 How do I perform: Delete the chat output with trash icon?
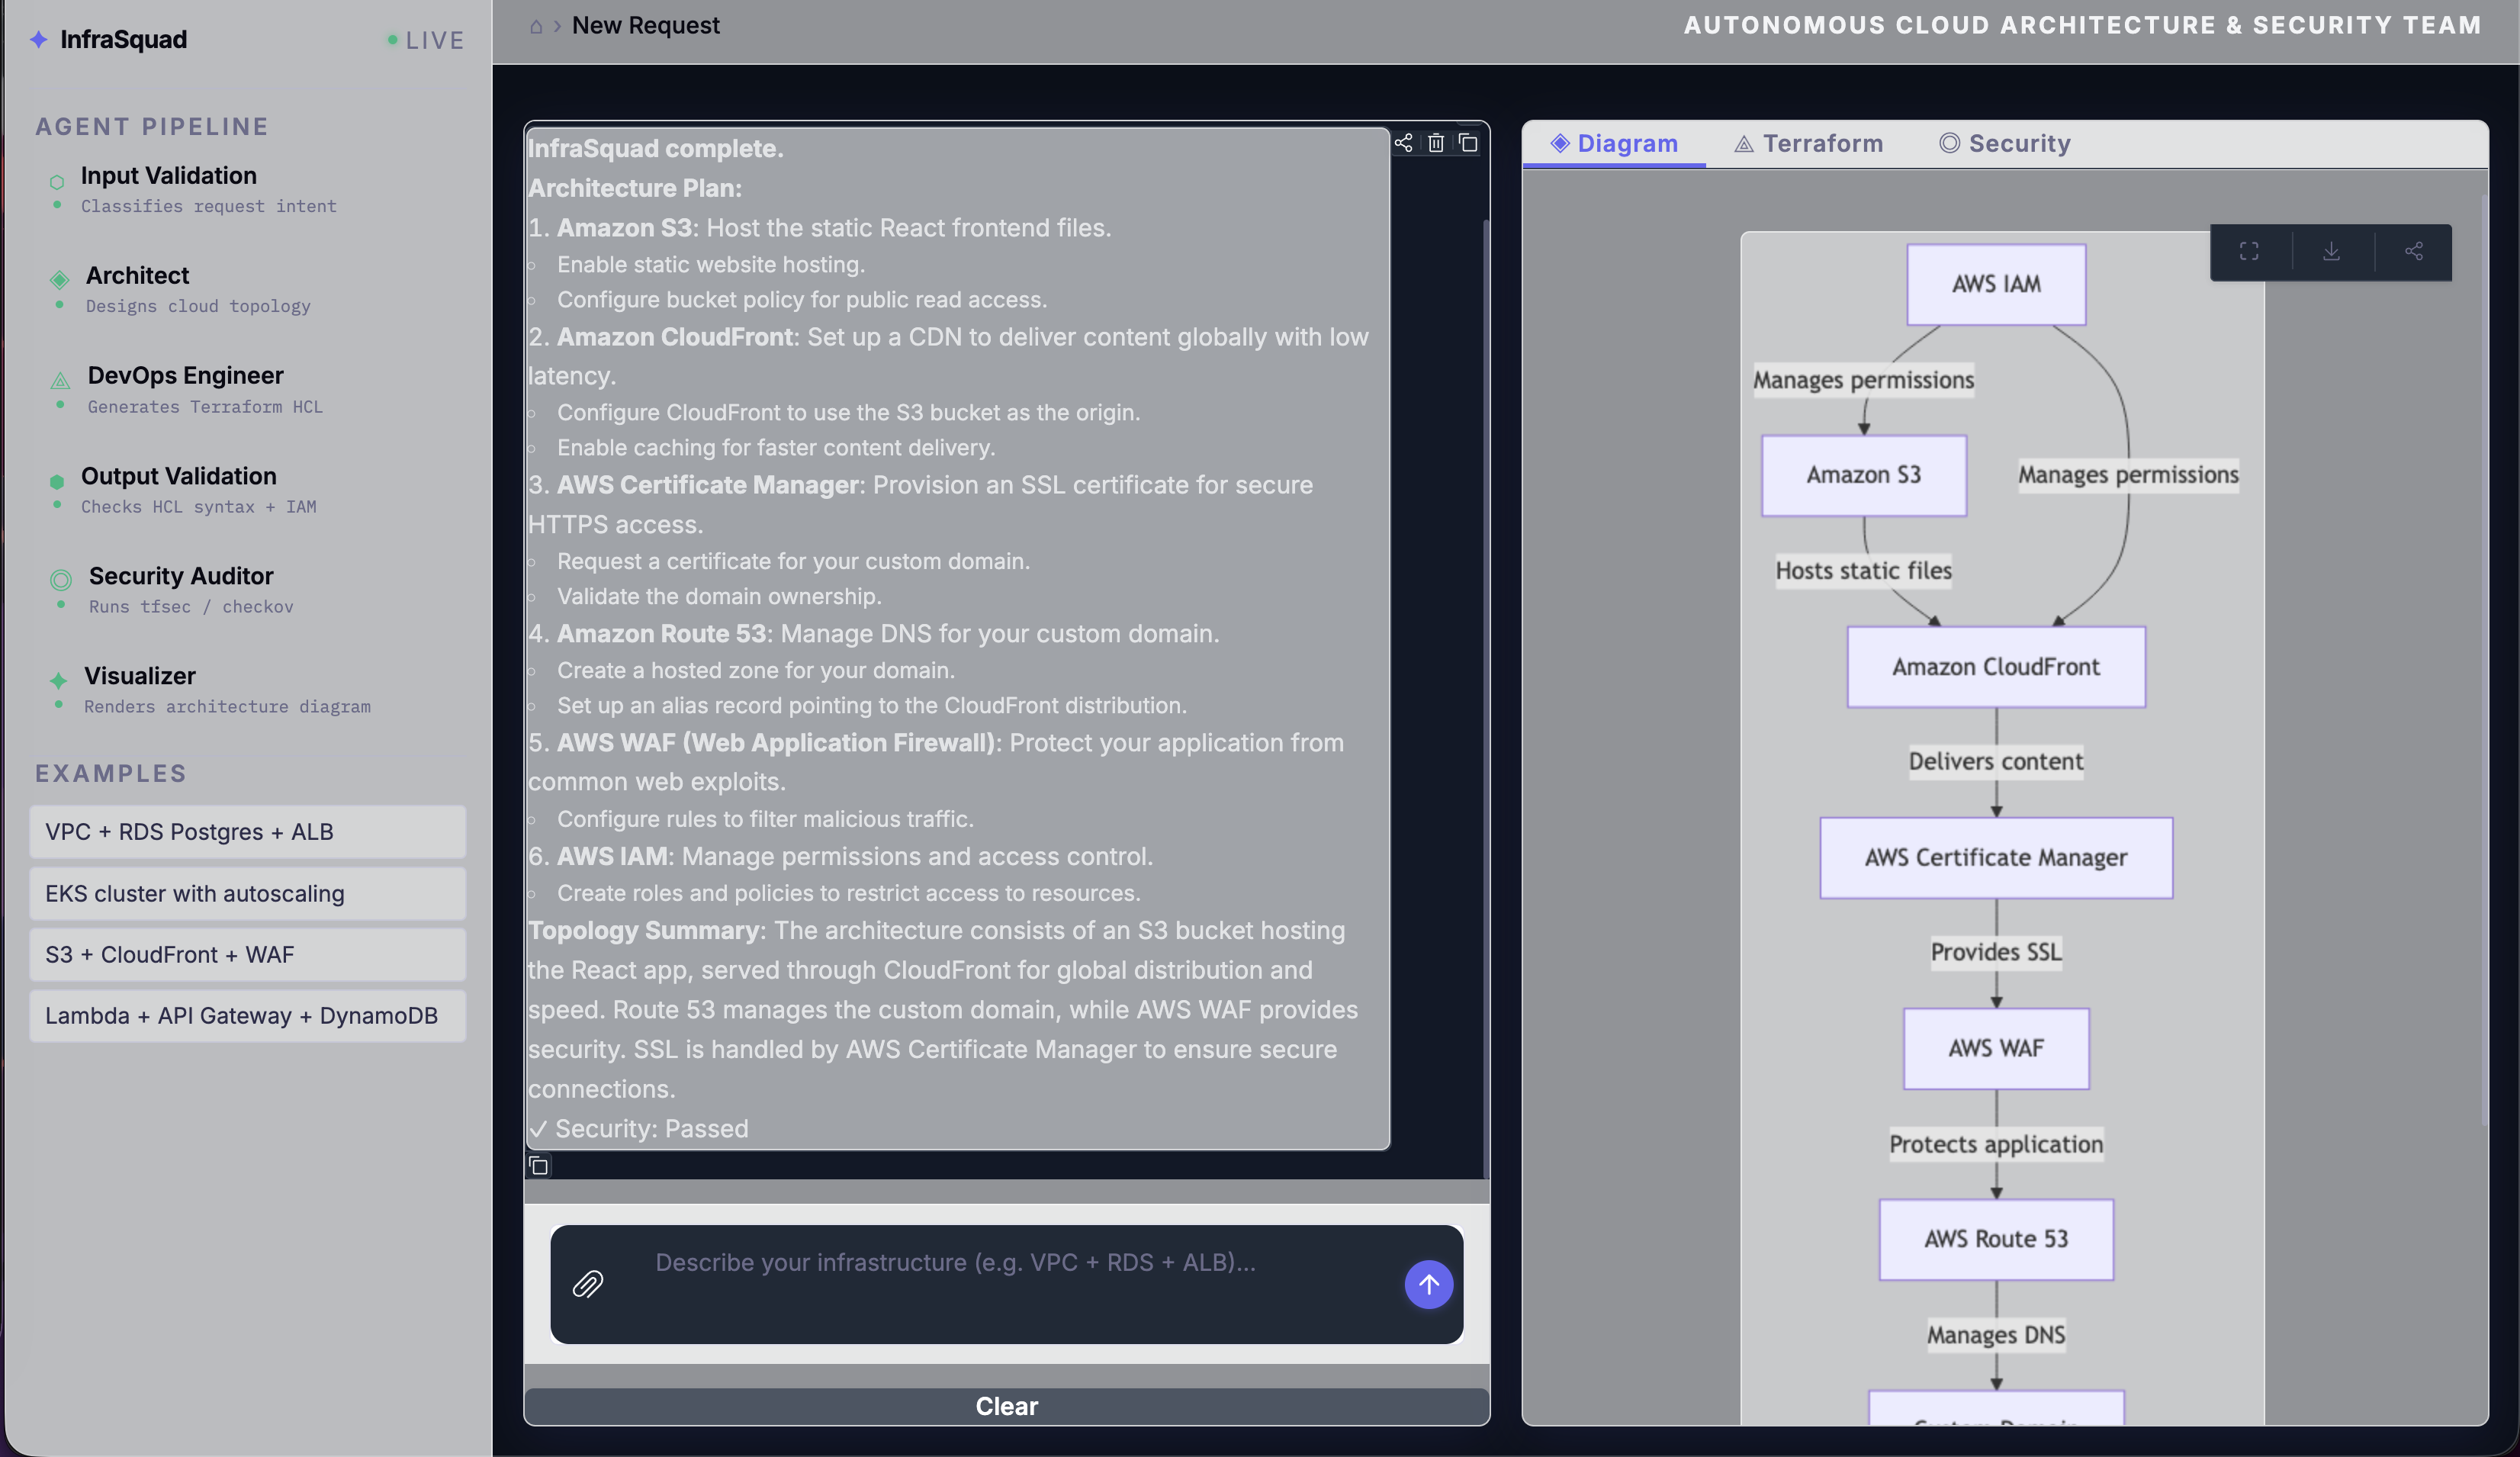pos(1437,143)
